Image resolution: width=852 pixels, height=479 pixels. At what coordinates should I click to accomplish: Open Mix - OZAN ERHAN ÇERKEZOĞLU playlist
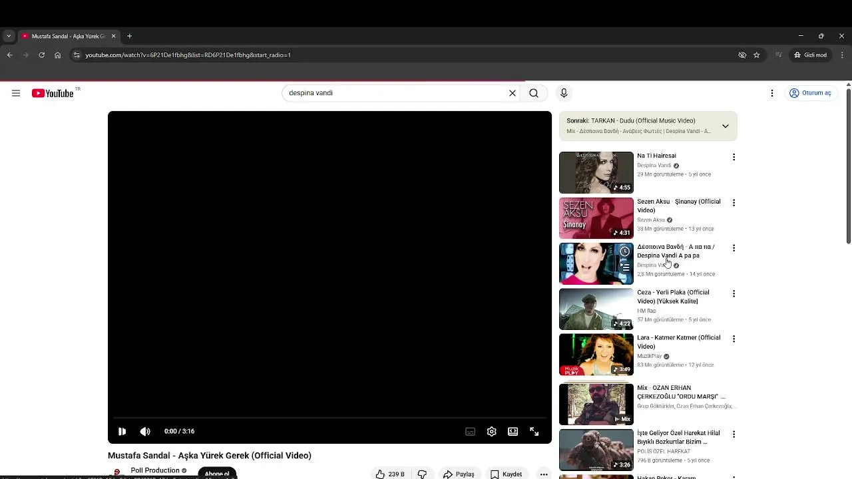coord(681,392)
